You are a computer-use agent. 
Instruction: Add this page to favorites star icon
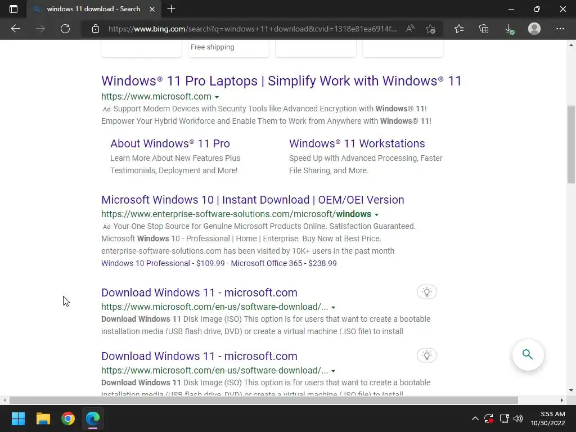(430, 29)
